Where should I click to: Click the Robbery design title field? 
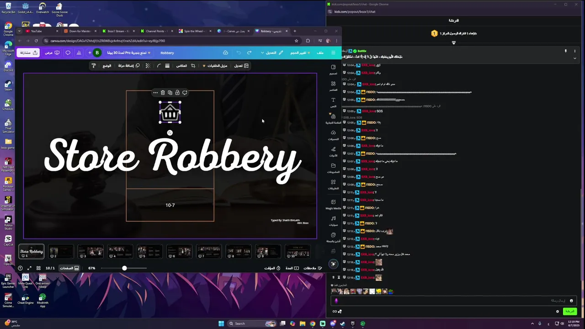(x=167, y=53)
